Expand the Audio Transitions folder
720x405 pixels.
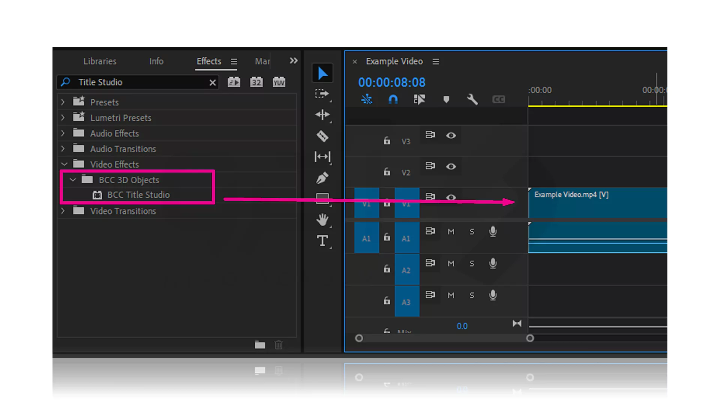pyautogui.click(x=63, y=149)
